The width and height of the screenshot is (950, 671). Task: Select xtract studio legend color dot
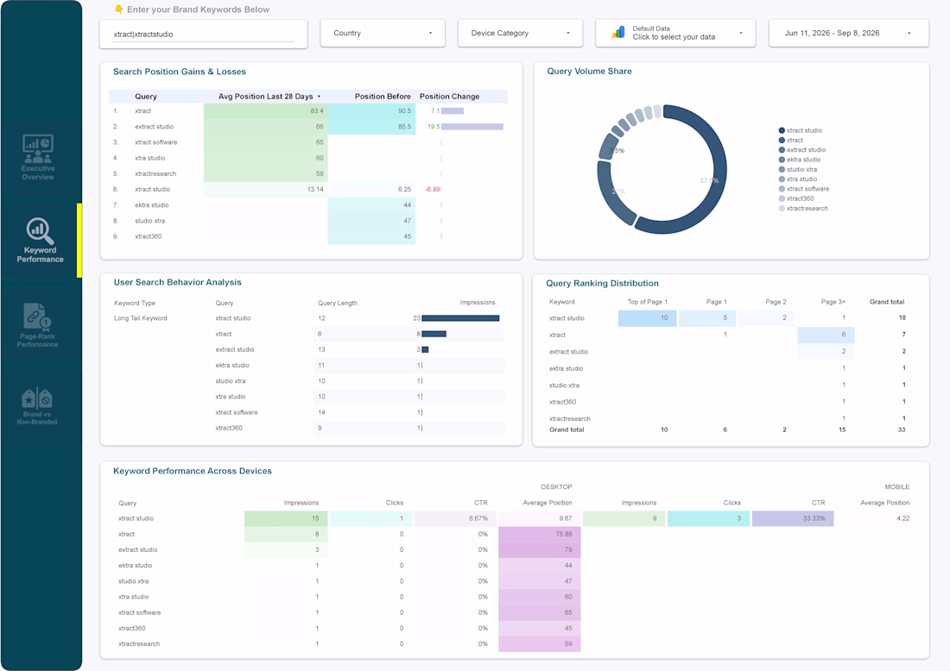click(782, 131)
